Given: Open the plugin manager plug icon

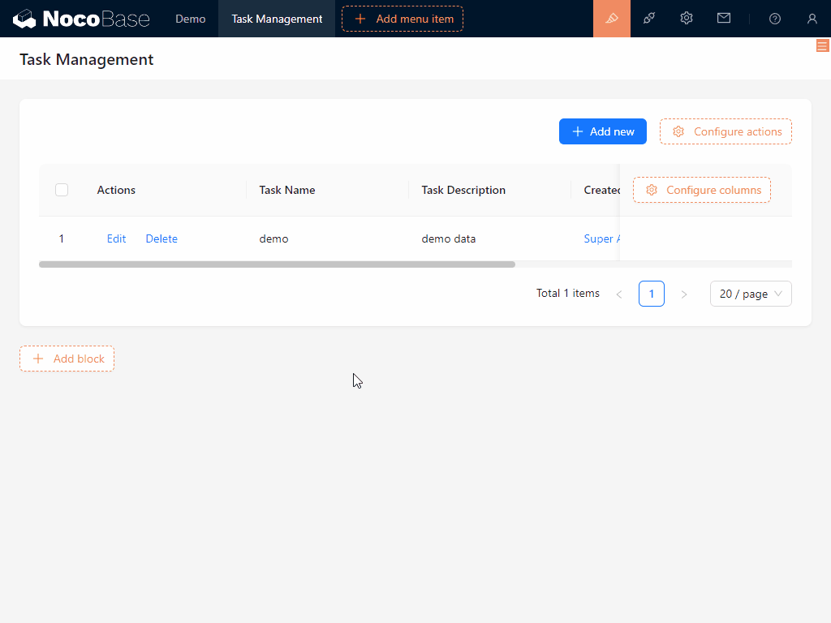Looking at the screenshot, I should 649,19.
